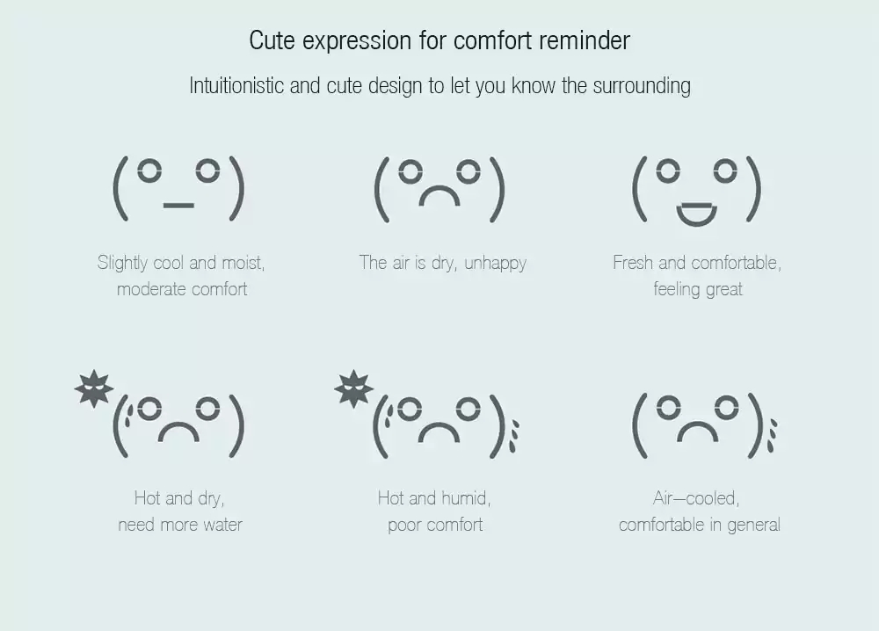Click the 'Fresh and comfortable, feeling great' caption
The image size is (879, 631).
pos(697,275)
